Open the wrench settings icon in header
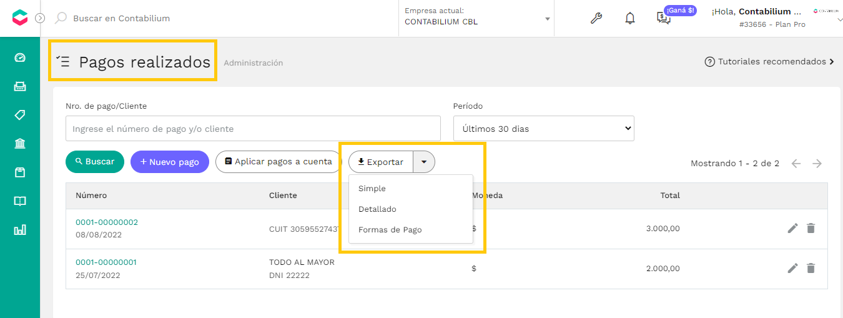 click(596, 18)
